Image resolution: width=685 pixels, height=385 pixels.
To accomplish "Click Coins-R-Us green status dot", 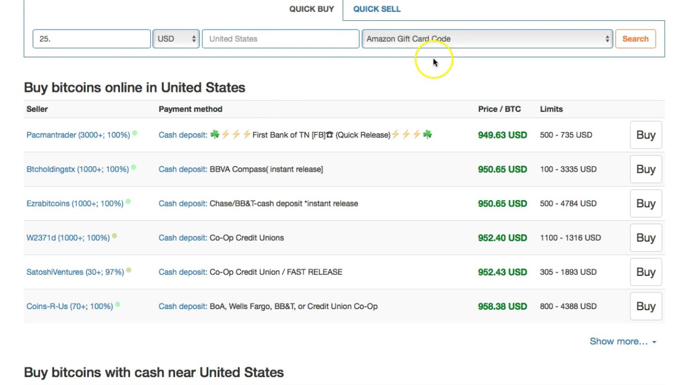I will (118, 304).
